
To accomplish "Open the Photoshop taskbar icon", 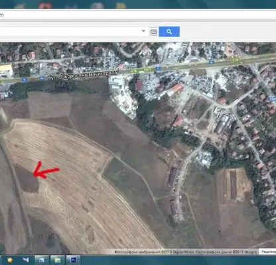I will point(73,260).
